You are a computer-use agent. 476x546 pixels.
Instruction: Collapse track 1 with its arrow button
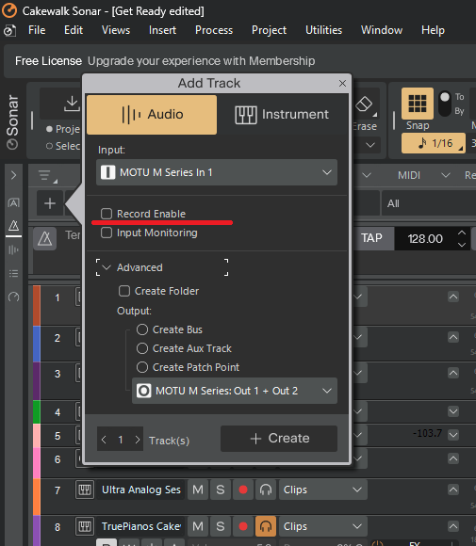tap(453, 297)
